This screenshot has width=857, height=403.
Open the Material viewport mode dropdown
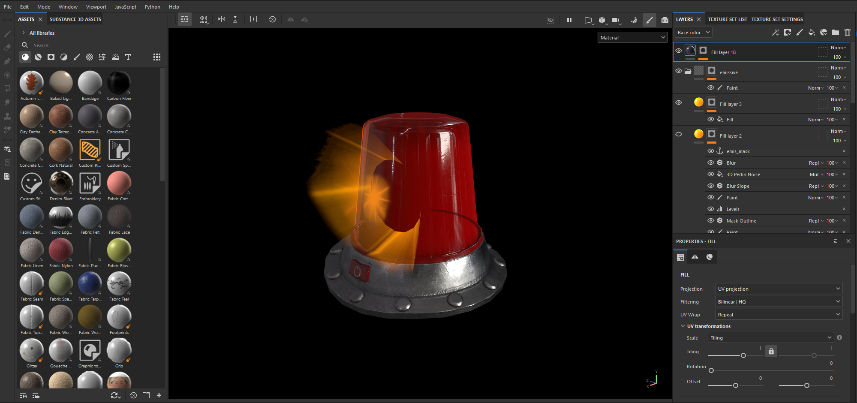coord(632,38)
